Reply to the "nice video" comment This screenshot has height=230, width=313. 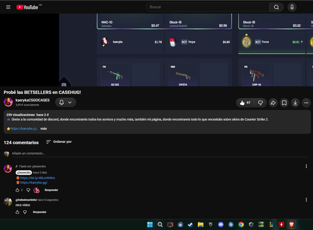40,212
